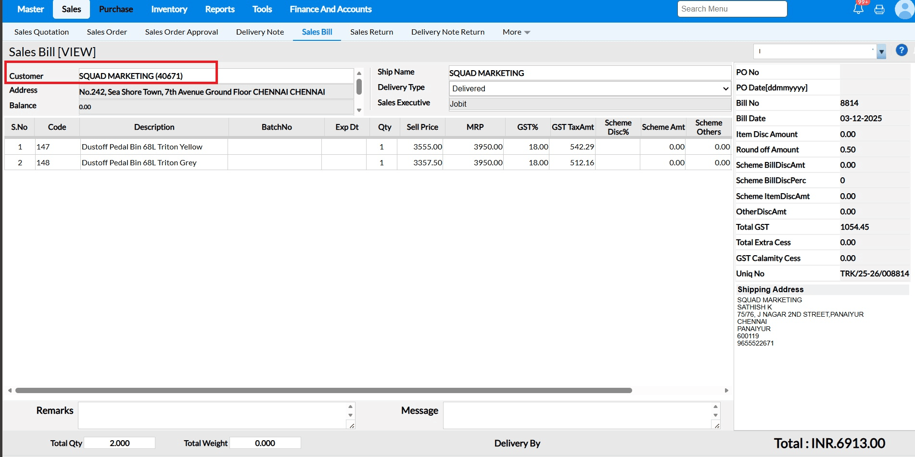
Task: Click the printer icon in header
Action: coord(879,10)
